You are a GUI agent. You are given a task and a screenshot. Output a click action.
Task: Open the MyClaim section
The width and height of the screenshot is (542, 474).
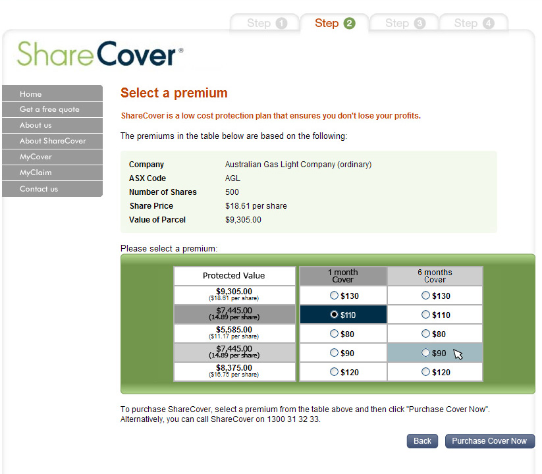tap(52, 172)
